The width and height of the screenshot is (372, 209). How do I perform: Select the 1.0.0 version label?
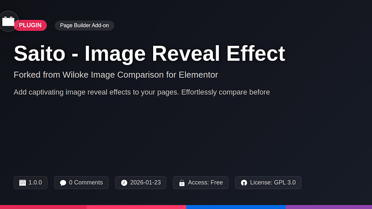pos(35,183)
